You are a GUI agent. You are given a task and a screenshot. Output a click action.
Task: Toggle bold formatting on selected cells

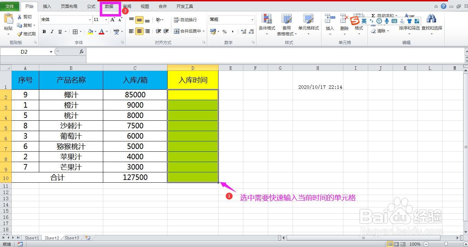[x=44, y=31]
